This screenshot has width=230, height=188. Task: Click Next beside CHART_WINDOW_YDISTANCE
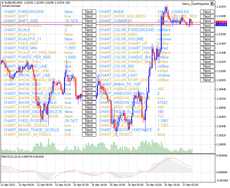tap(208, 130)
